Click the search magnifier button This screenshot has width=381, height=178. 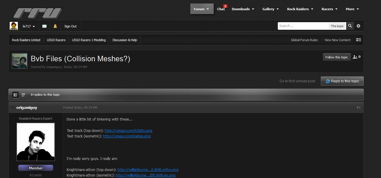(x=350, y=26)
